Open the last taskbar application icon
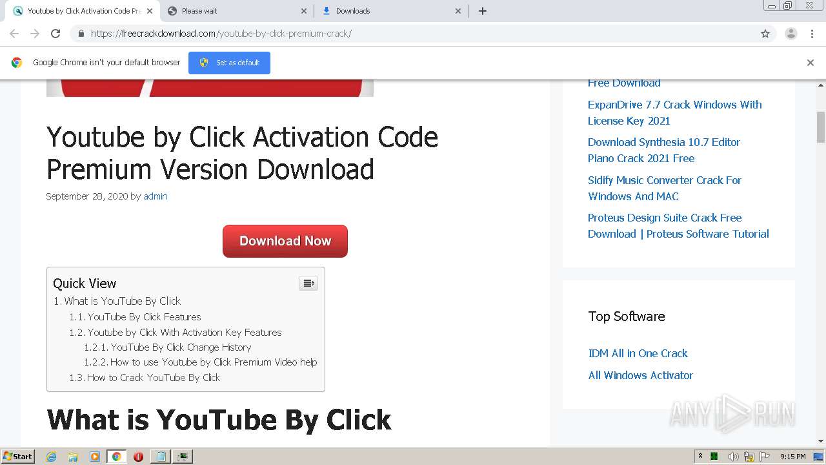 pyautogui.click(x=183, y=457)
